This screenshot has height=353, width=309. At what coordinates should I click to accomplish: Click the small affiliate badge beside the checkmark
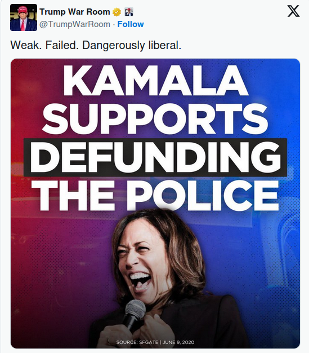(129, 12)
